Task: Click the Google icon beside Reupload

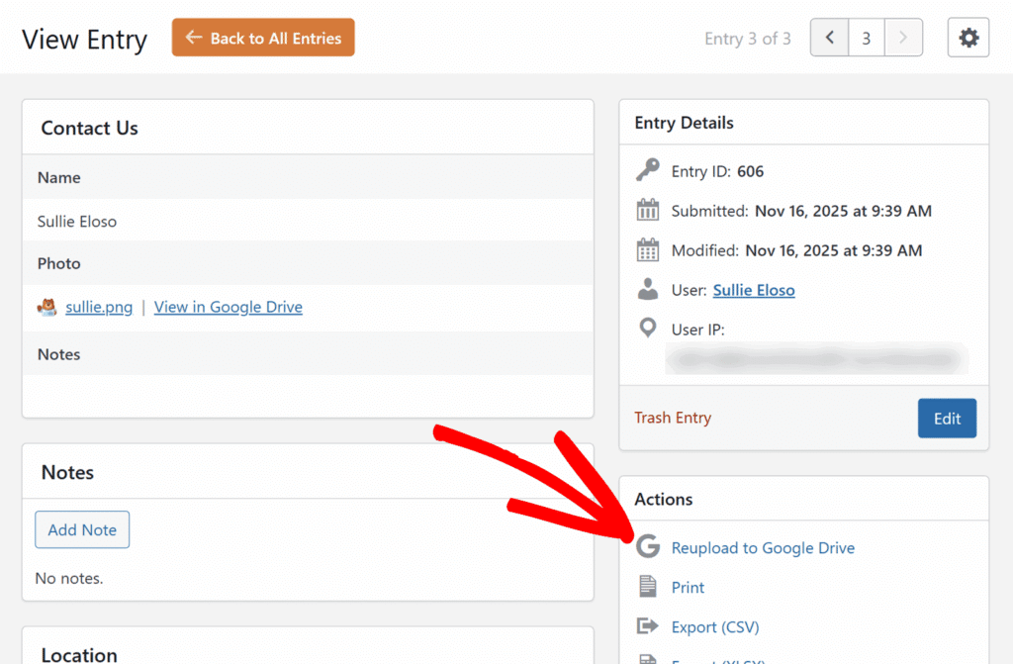Action: tap(648, 547)
